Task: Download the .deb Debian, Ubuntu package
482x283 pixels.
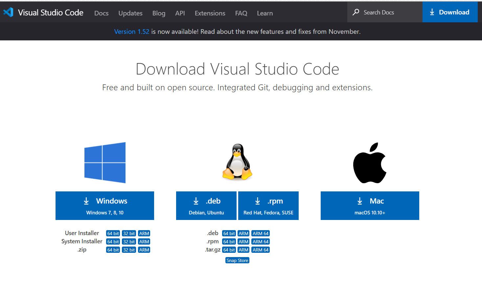Action: coord(206,206)
